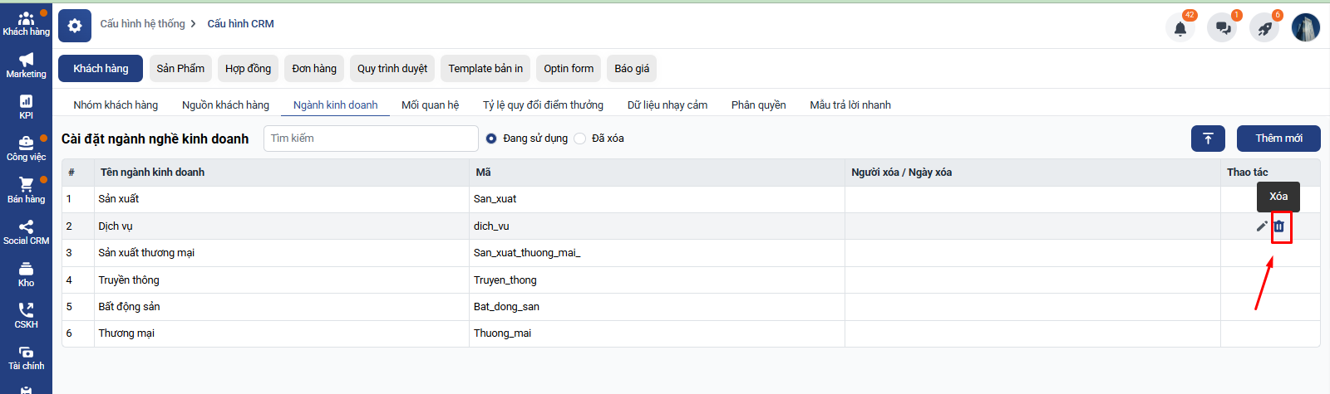Delete the Dịch vụ row with trash icon

[1279, 226]
